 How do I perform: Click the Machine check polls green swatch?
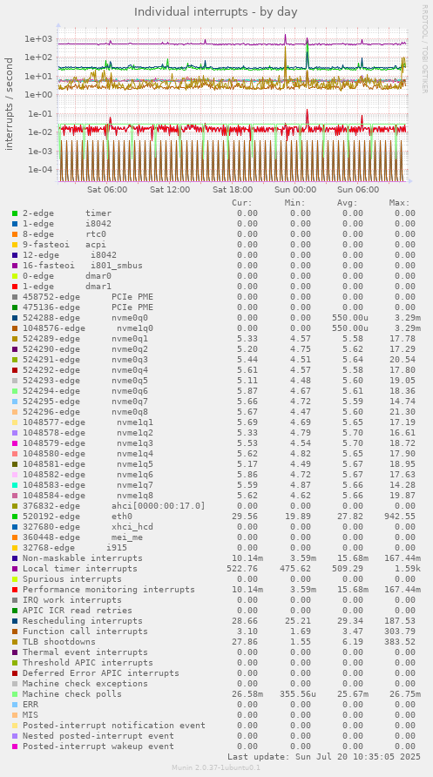[15, 694]
